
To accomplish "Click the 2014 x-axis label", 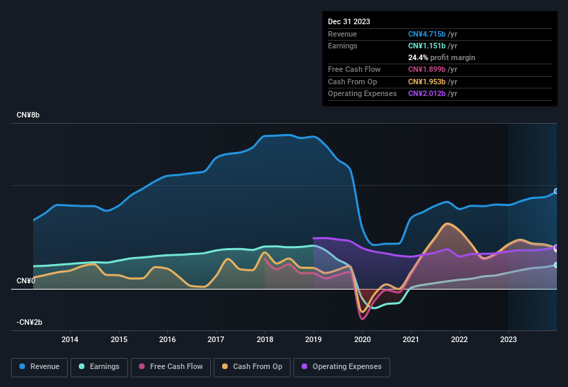I will [70, 339].
